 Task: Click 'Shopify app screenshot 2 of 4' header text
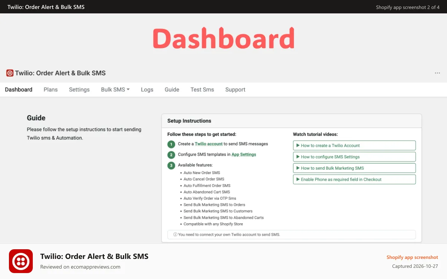(x=408, y=7)
